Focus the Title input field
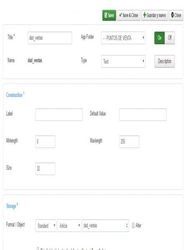185x250 pixels. pyautogui.click(x=50, y=38)
